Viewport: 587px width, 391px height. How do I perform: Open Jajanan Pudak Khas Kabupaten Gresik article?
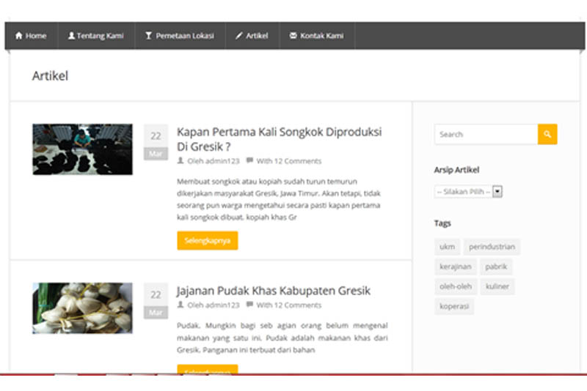pos(273,291)
